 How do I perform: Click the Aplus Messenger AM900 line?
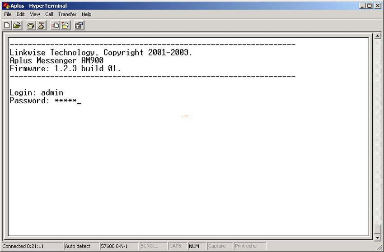56,60
